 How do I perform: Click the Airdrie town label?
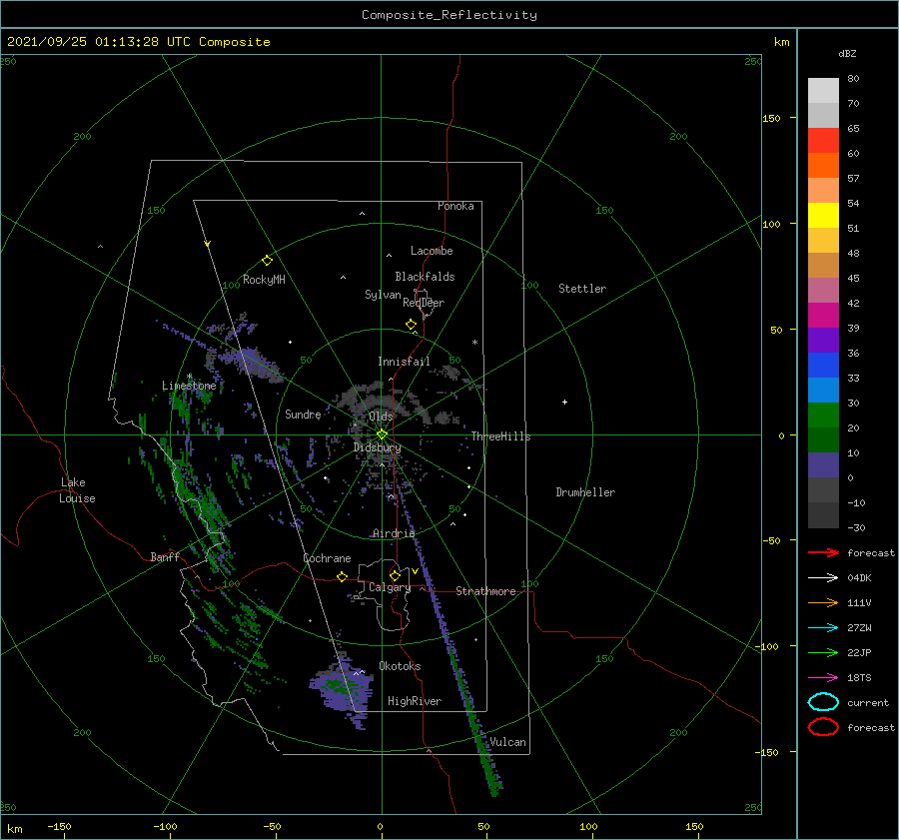point(394,533)
